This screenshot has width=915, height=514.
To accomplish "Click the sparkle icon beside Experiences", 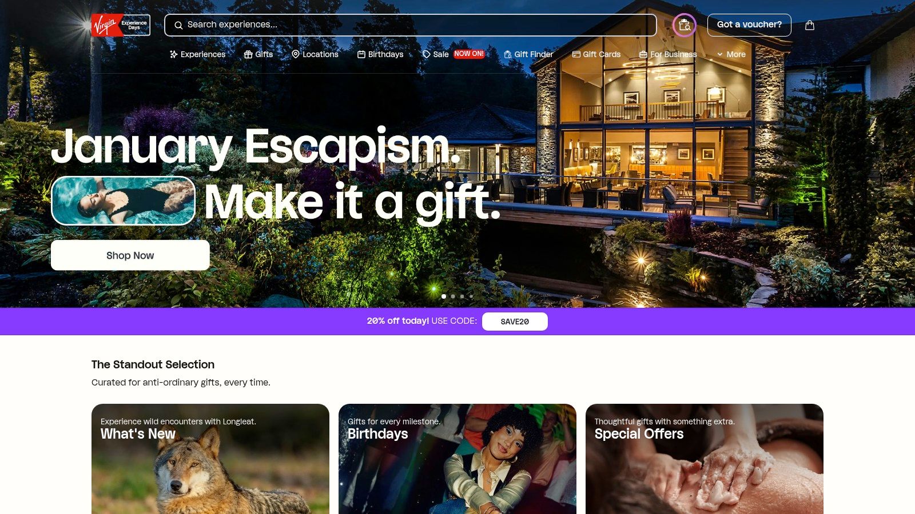I will [174, 54].
